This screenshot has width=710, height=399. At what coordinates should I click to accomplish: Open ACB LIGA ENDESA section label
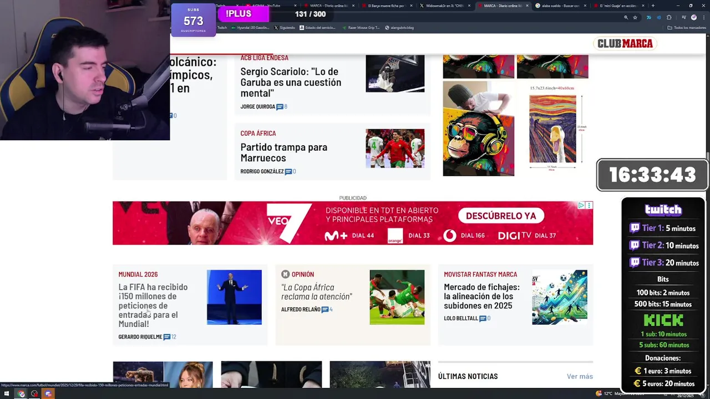[x=264, y=58]
